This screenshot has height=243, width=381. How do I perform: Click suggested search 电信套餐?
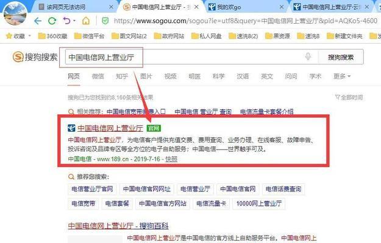click(x=117, y=204)
